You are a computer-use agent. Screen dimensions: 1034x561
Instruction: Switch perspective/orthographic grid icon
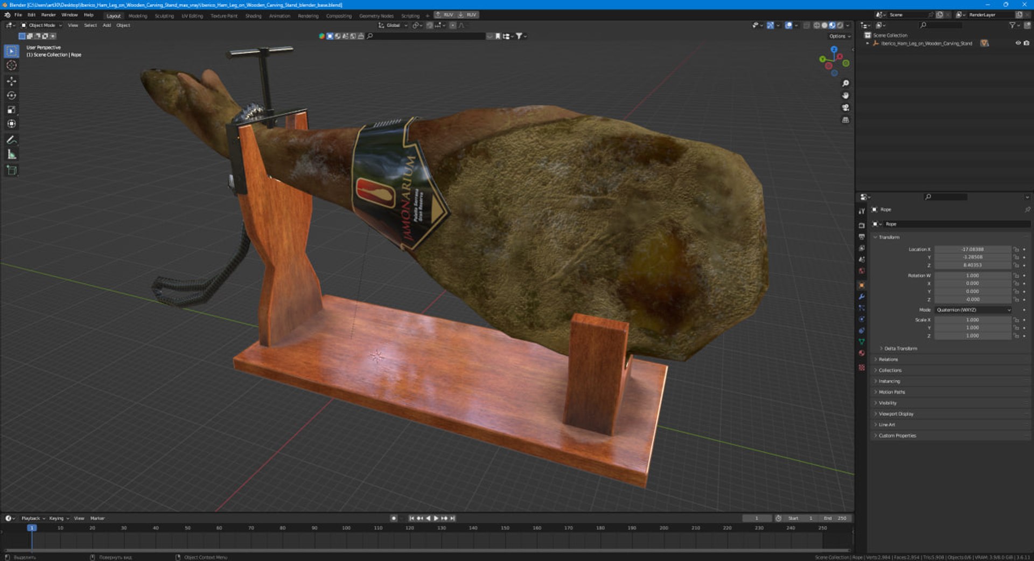(846, 120)
